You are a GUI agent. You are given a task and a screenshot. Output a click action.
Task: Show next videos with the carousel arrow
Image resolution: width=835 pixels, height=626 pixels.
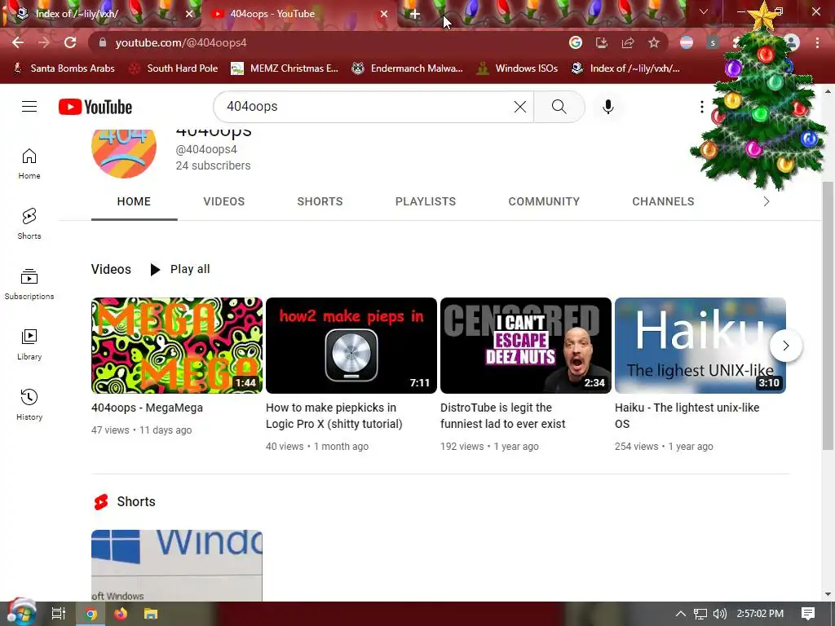click(x=786, y=346)
